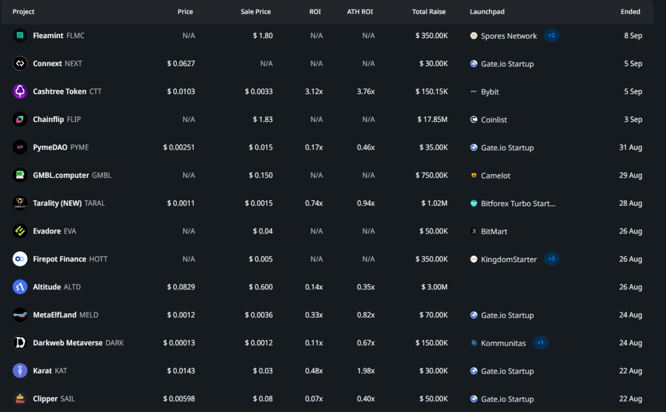
Task: Expand the +3 launchpads badge for Firepot Finance
Action: coord(551,259)
